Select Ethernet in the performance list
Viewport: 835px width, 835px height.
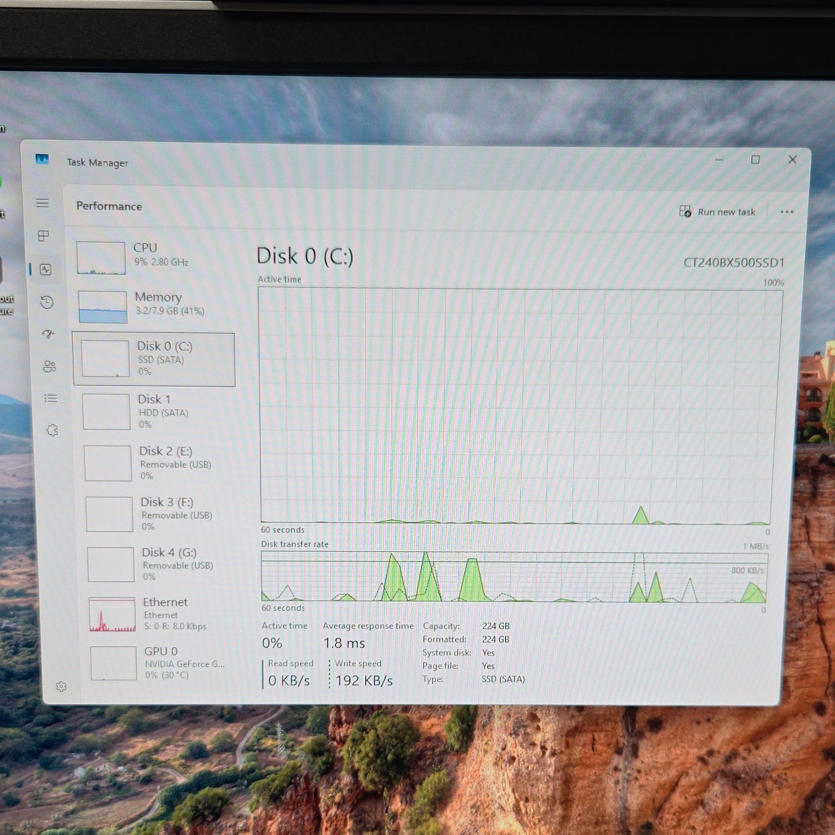coord(162,614)
